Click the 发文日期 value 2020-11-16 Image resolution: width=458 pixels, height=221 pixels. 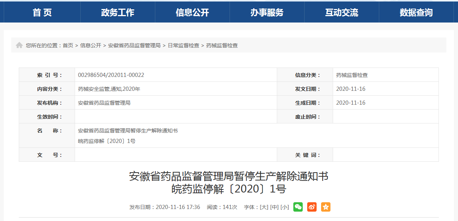[x=351, y=89]
